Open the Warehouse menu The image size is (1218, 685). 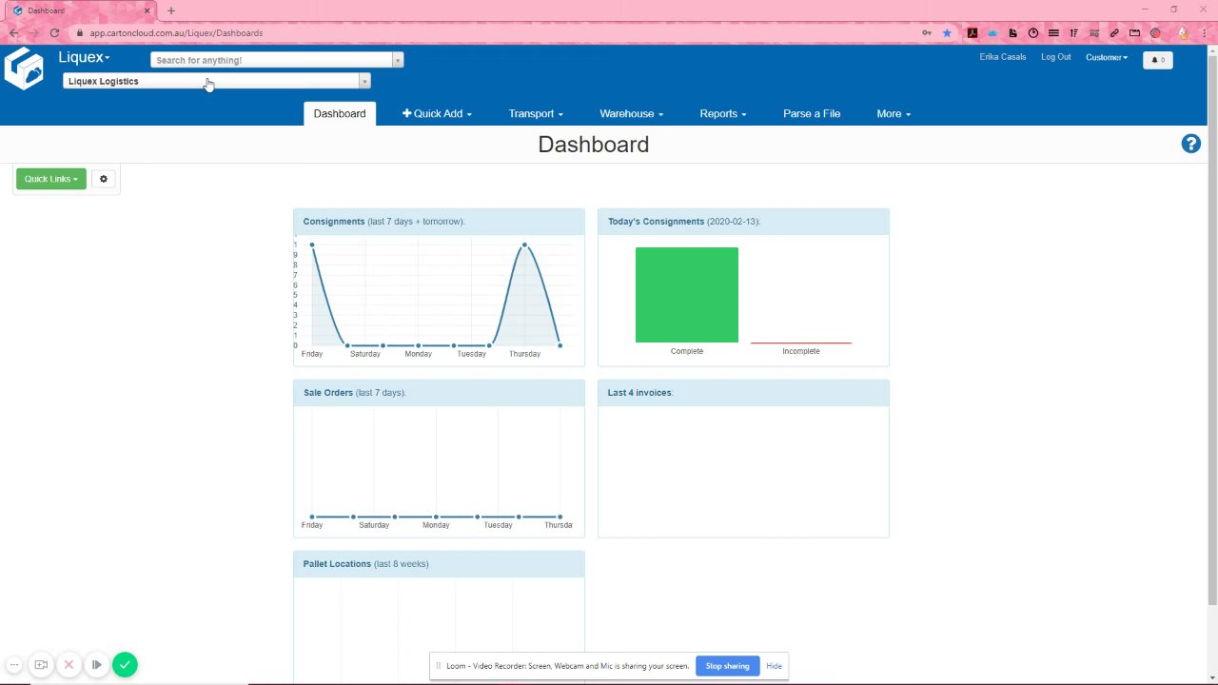point(632,113)
